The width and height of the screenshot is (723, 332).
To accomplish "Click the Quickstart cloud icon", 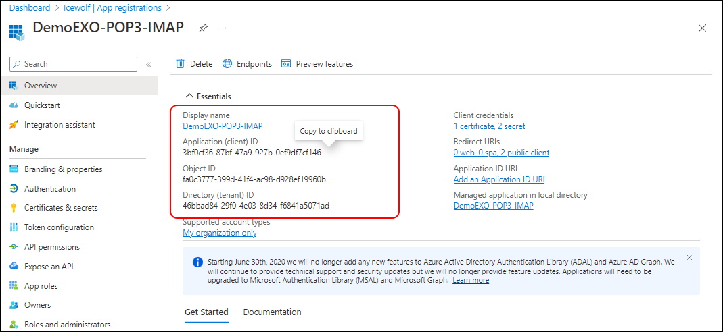I will pos(14,105).
